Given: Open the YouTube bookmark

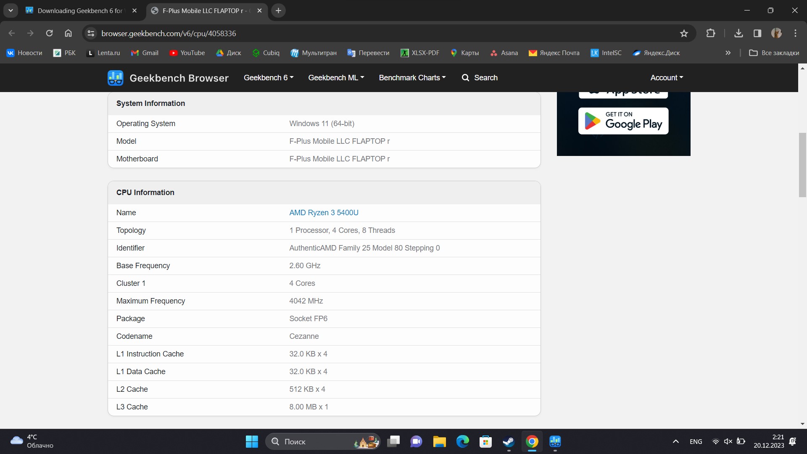Looking at the screenshot, I should (x=187, y=53).
